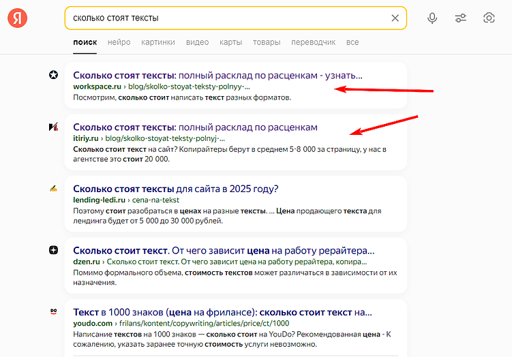Screen dimensions: 512x357
Task: Open image search camera icon
Action: coord(489,18)
